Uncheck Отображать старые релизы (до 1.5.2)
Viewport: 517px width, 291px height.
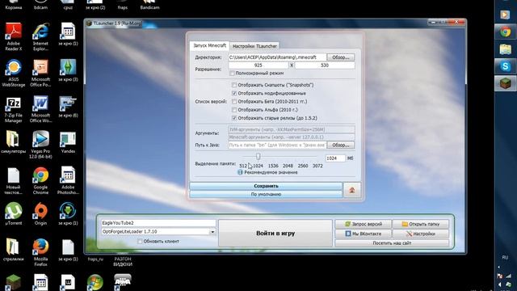(234, 118)
